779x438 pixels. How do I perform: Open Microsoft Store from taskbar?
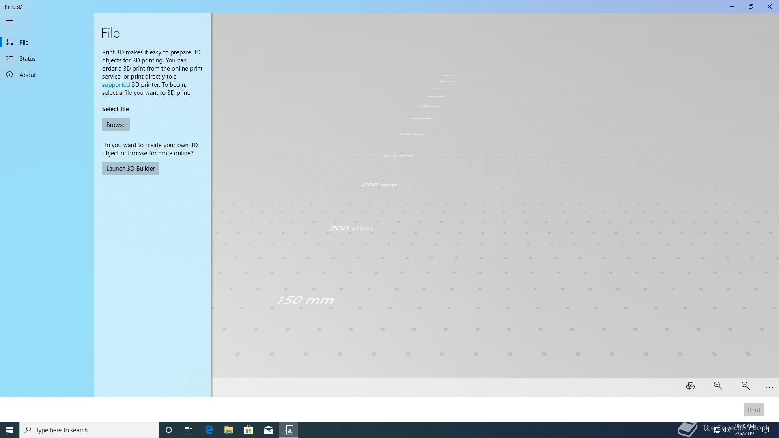coord(248,430)
